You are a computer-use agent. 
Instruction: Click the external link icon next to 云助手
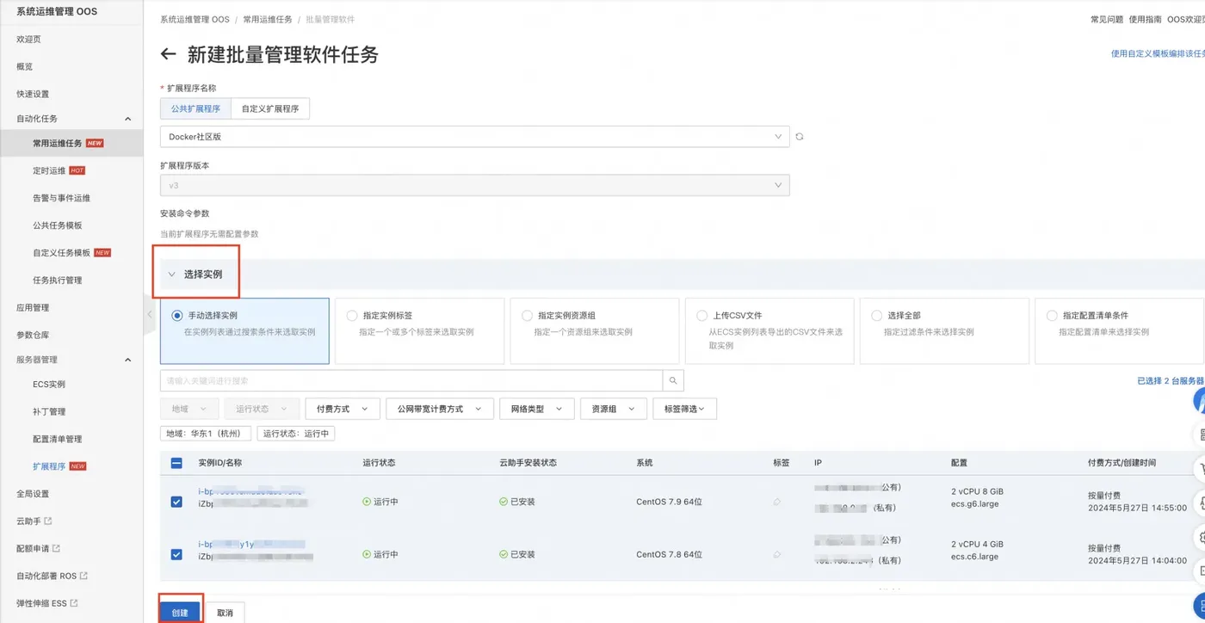[48, 521]
